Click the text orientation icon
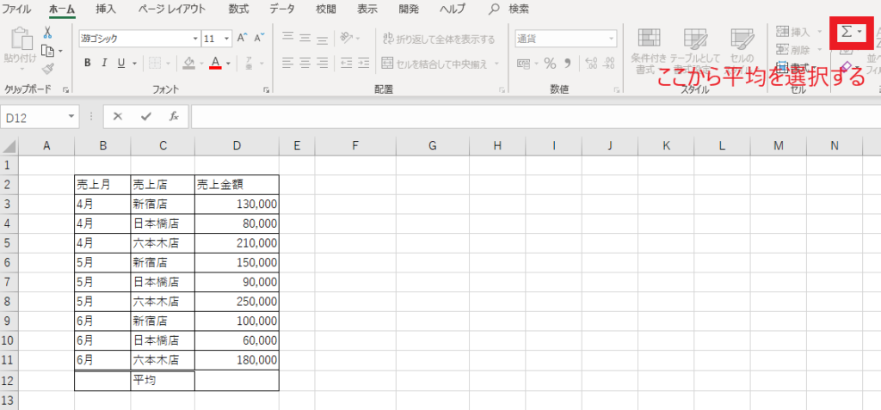This screenshot has width=881, height=410. tap(346, 38)
